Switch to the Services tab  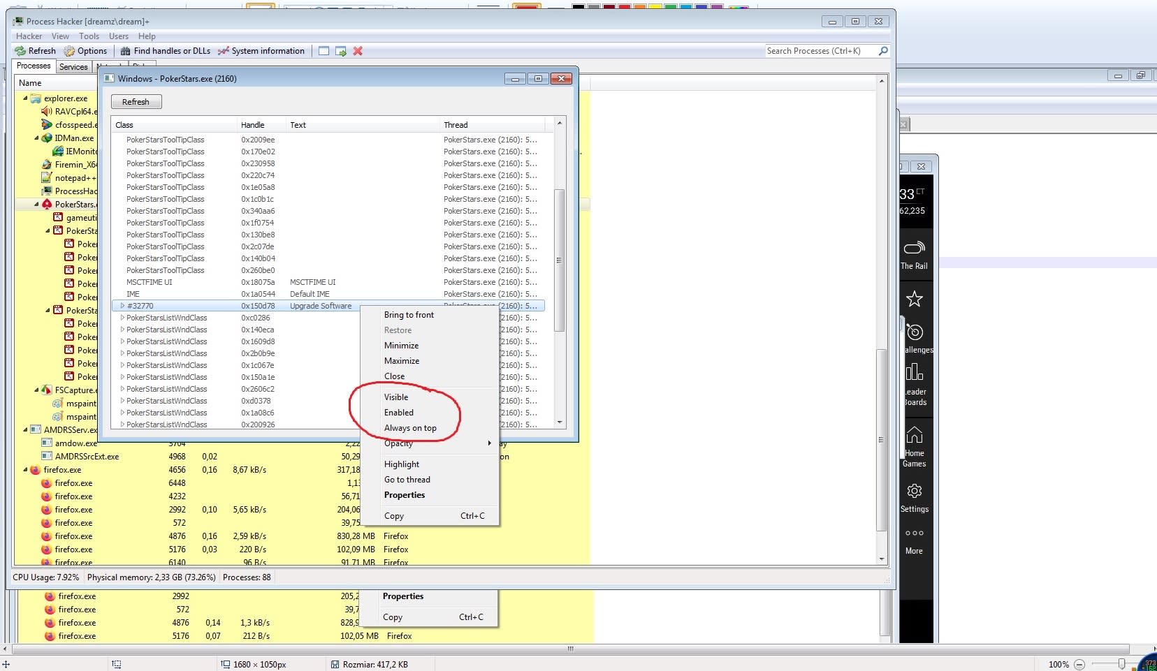pos(73,67)
